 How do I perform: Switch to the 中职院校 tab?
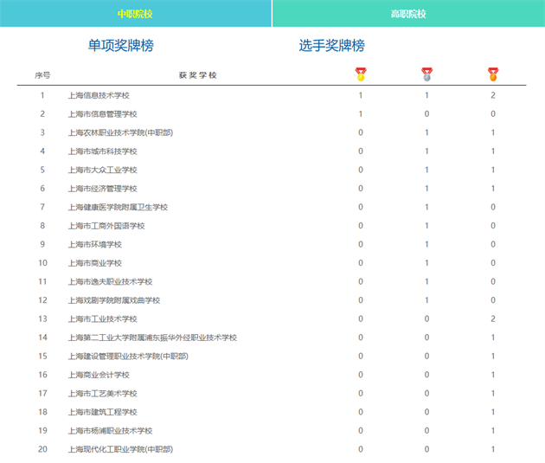pos(135,14)
